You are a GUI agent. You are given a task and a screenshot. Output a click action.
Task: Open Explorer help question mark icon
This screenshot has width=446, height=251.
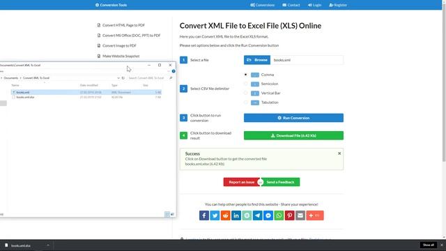pos(174,71)
